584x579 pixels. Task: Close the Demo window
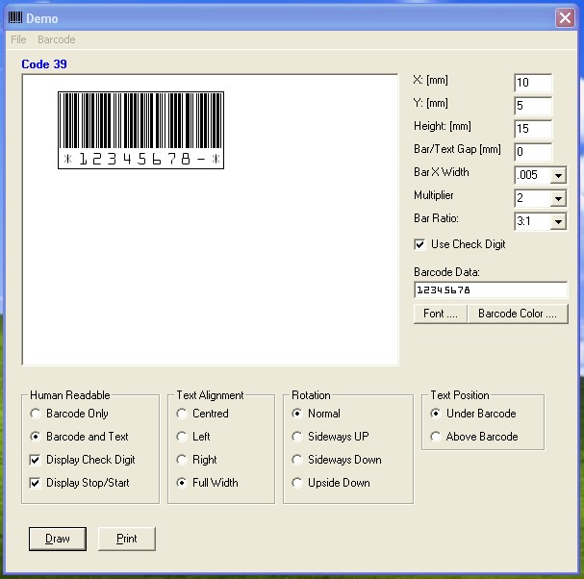click(565, 18)
